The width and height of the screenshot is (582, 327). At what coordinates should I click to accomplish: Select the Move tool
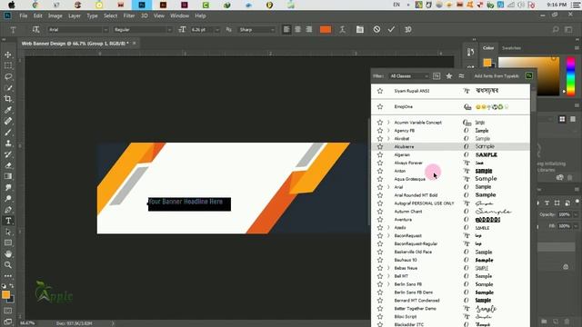[8, 54]
